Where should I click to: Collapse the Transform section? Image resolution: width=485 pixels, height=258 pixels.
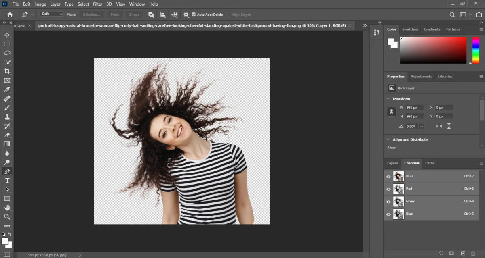tap(388, 99)
